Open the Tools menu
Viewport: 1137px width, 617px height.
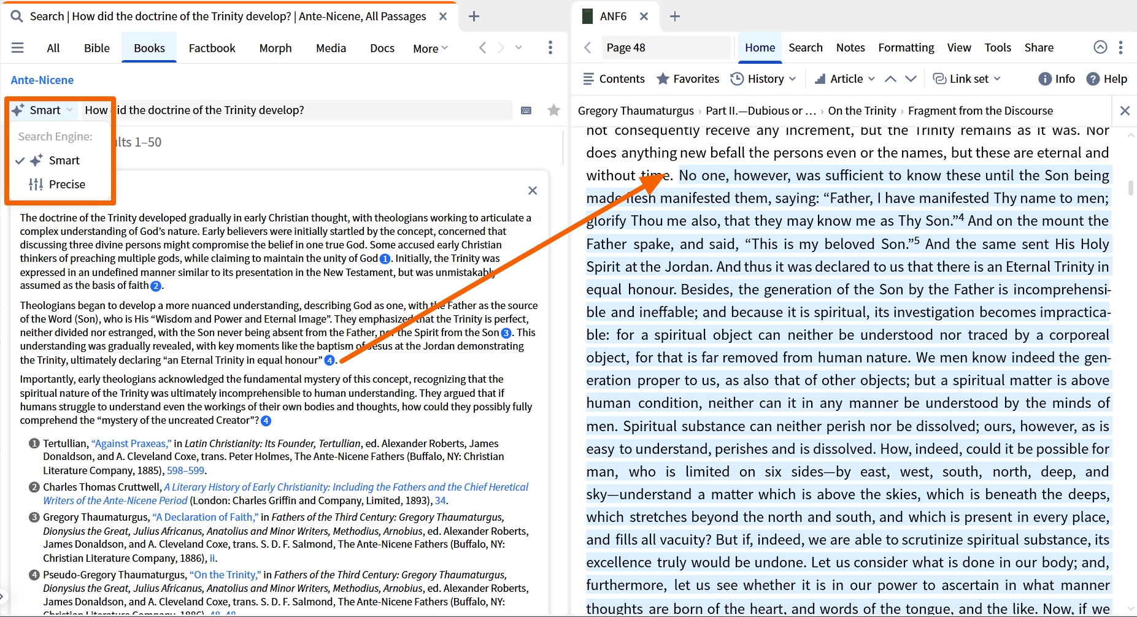tap(998, 47)
